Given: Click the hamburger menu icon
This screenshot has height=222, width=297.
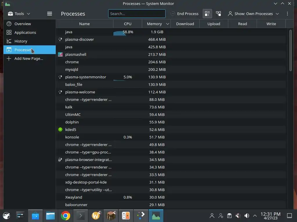Looking at the screenshot, I should [x=49, y=14].
